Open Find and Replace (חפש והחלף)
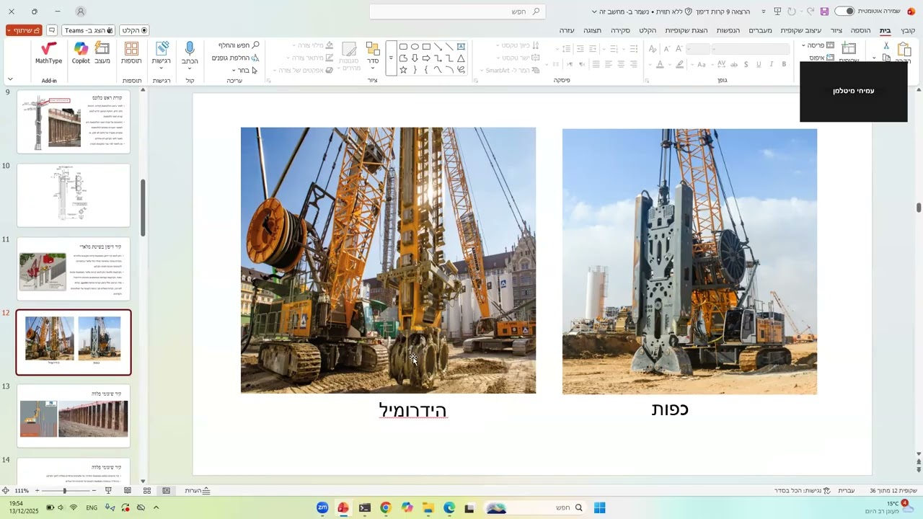This screenshot has height=519, width=923. (239, 45)
